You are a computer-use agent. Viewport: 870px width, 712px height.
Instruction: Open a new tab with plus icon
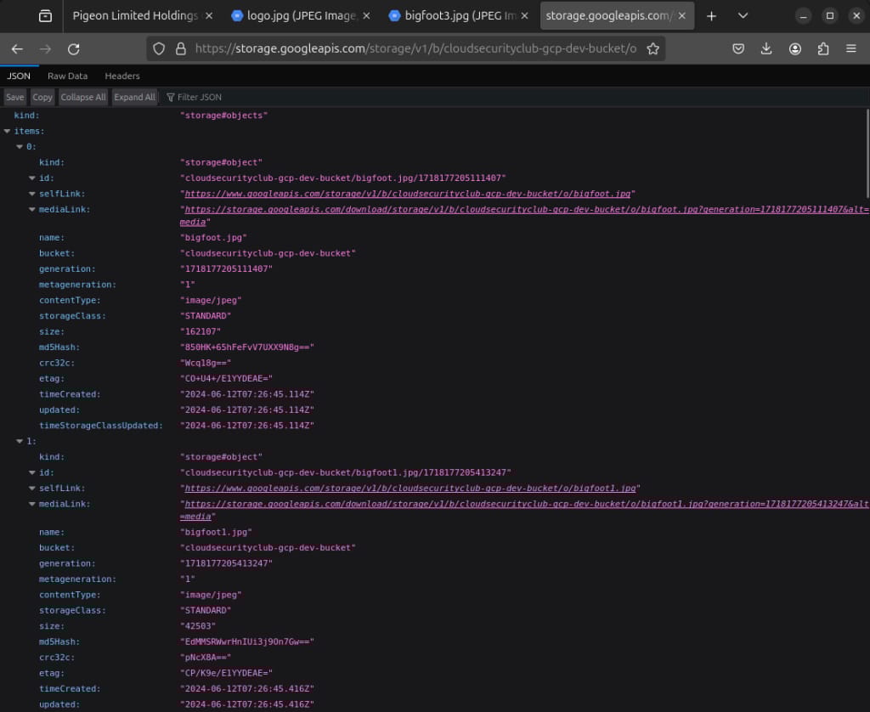(711, 16)
